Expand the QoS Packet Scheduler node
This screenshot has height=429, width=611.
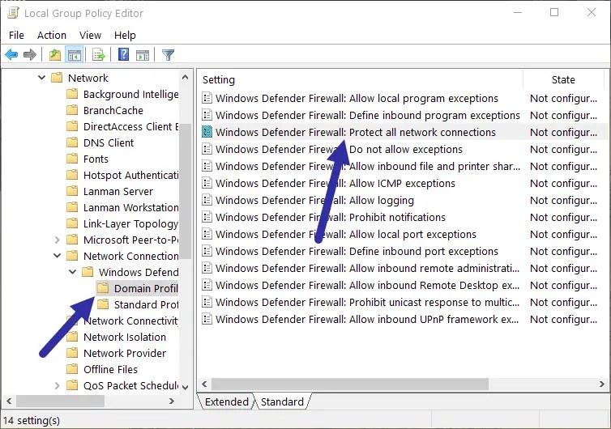(58, 385)
